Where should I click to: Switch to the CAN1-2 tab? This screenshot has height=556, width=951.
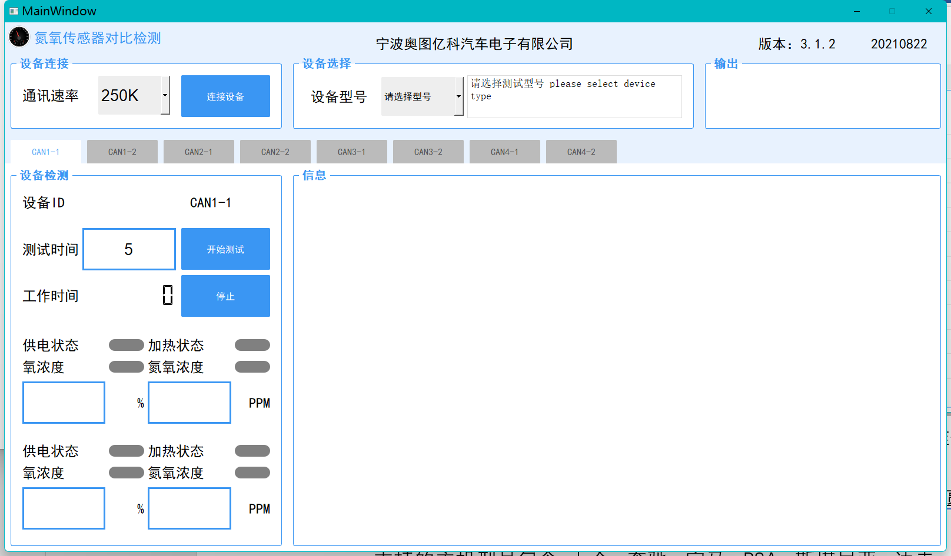122,152
